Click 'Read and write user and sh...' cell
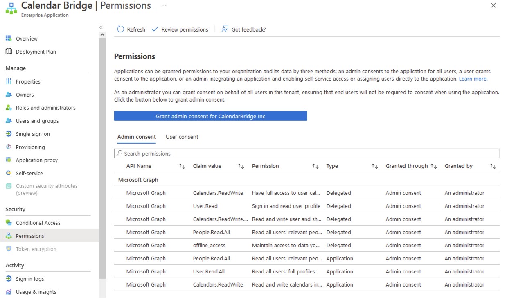Image resolution: width=507 pixels, height=298 pixels. point(287,219)
